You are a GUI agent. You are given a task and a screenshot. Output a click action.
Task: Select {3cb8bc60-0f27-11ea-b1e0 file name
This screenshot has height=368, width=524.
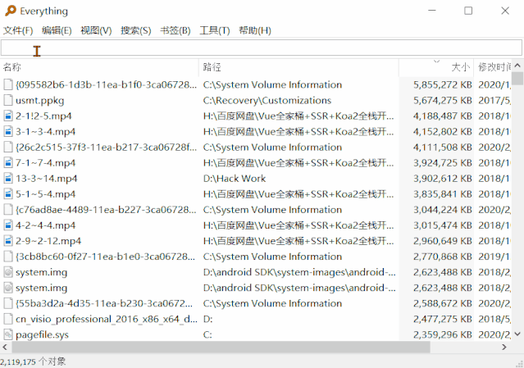pyautogui.click(x=105, y=257)
